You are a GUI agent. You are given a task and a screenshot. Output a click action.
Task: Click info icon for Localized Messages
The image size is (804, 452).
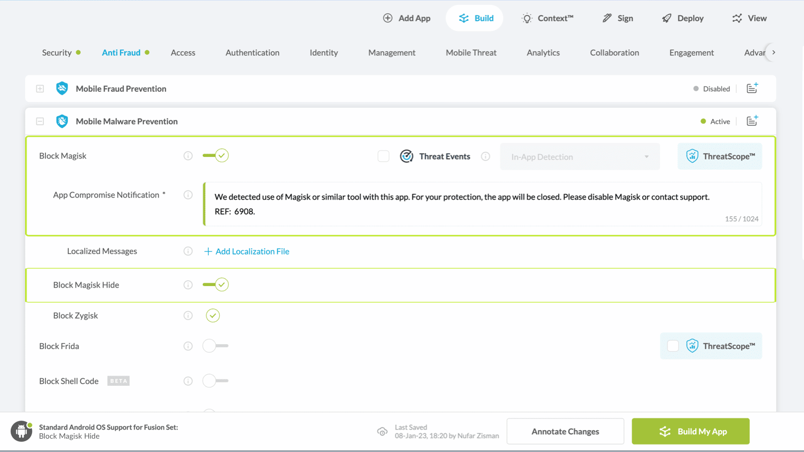[x=188, y=251]
